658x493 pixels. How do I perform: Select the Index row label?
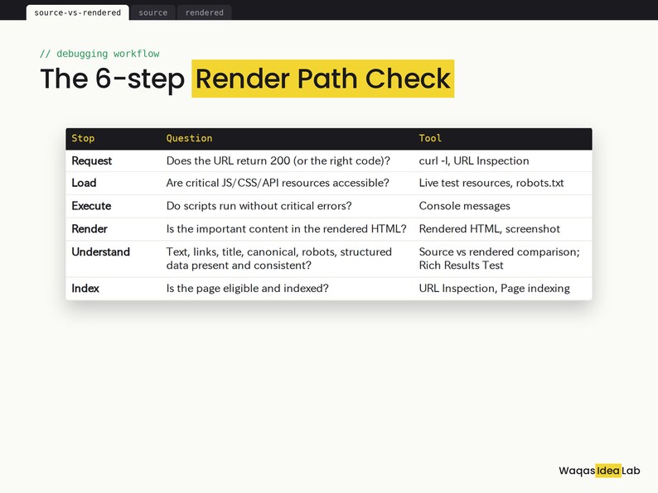pyautogui.click(x=85, y=289)
